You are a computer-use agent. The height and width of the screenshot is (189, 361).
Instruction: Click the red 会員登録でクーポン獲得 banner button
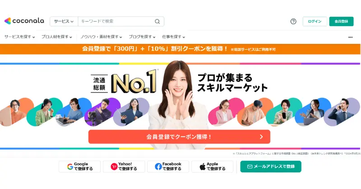179,137
